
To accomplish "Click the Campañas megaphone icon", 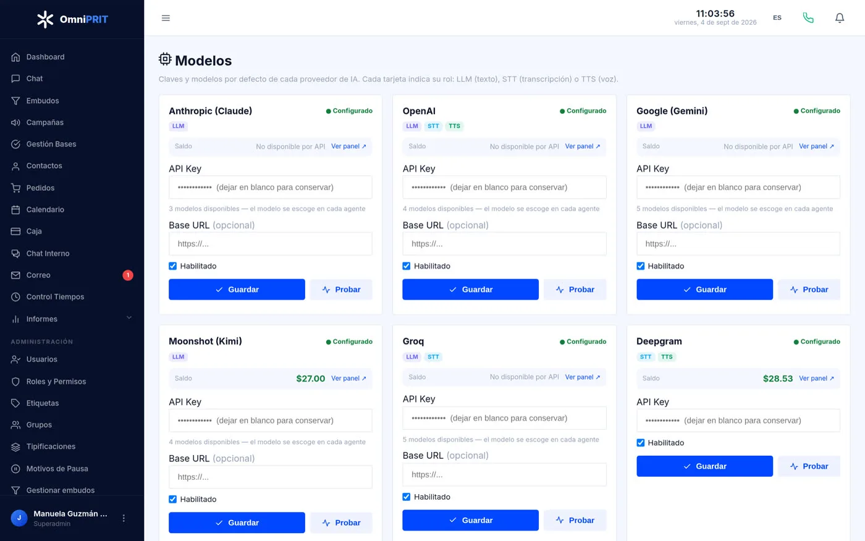I will 16,122.
